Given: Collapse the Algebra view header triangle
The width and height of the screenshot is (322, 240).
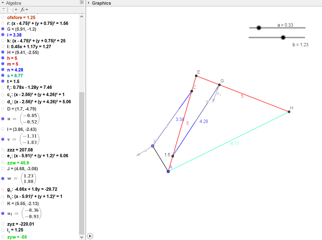Looking at the screenshot, I should point(3,3).
